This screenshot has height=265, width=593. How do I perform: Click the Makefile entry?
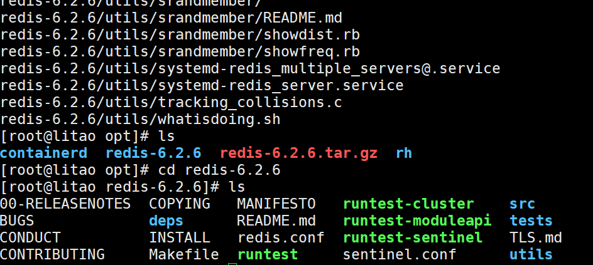coord(184,254)
